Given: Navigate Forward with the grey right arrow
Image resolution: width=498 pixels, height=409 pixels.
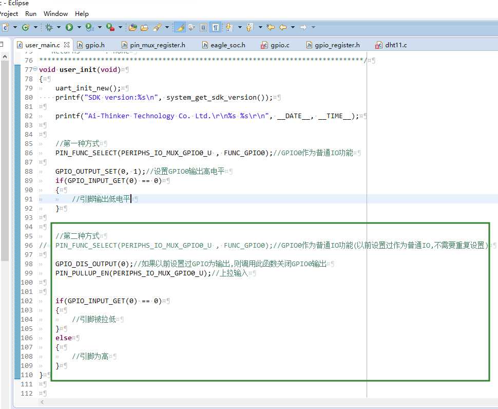Looking at the screenshot, I should (303, 28).
